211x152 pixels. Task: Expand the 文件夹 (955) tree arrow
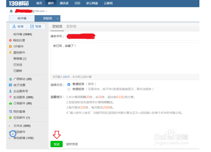click(9, 126)
